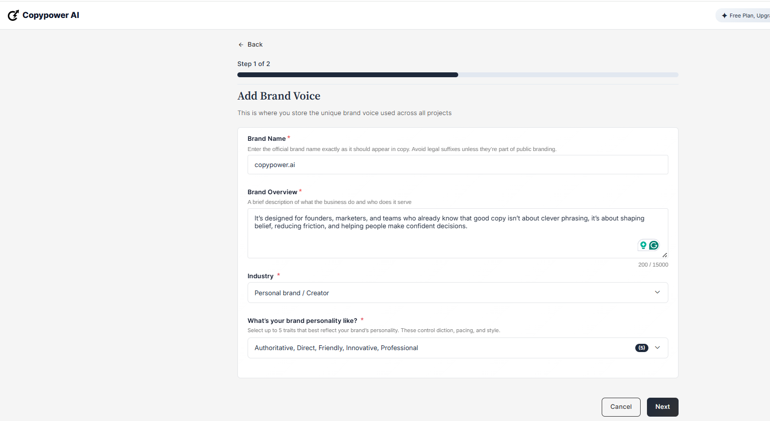Go to the Next step
Image resolution: width=770 pixels, height=421 pixels.
pyautogui.click(x=663, y=407)
